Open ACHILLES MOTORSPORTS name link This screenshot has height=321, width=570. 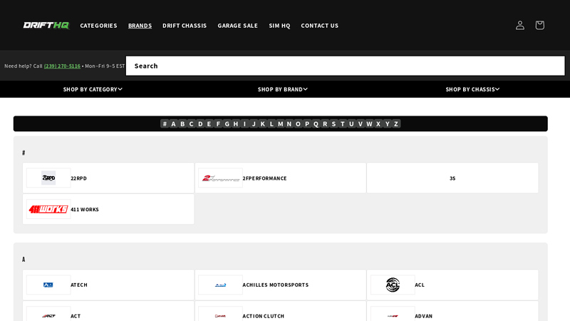point(276,285)
